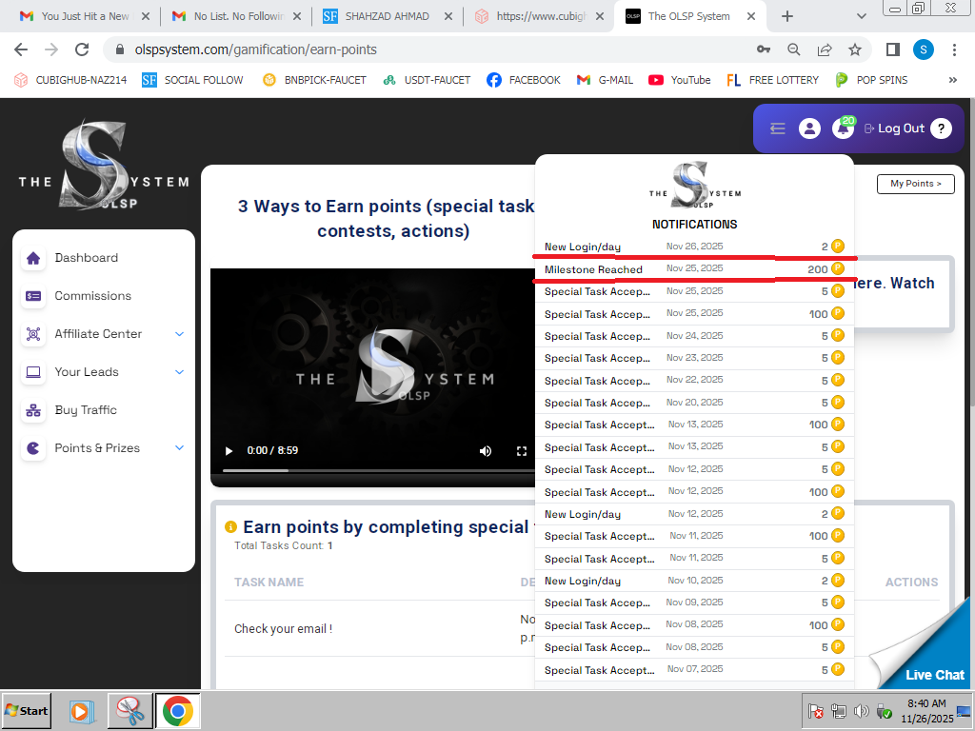This screenshot has width=975, height=731.
Task: Click the notification bell icon
Action: (842, 129)
